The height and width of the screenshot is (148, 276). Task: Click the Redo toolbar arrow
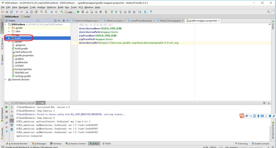(22, 12)
